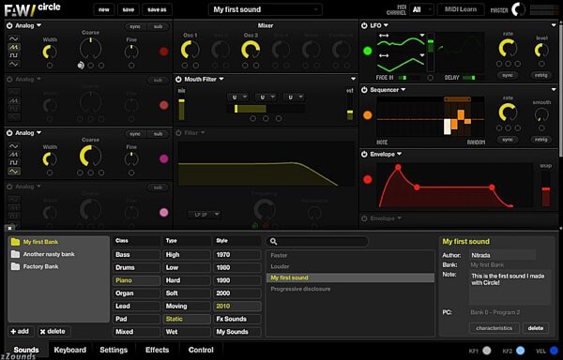Toggle LFO retrig button
Screen dimensions: 563x360
click(540, 75)
